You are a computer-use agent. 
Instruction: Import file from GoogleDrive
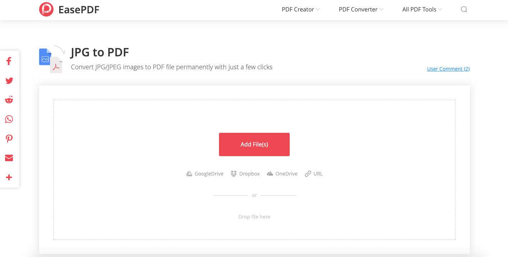tap(205, 174)
